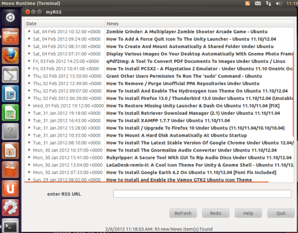
Task: Expand the Shared Folder news row
Action: (29, 46)
